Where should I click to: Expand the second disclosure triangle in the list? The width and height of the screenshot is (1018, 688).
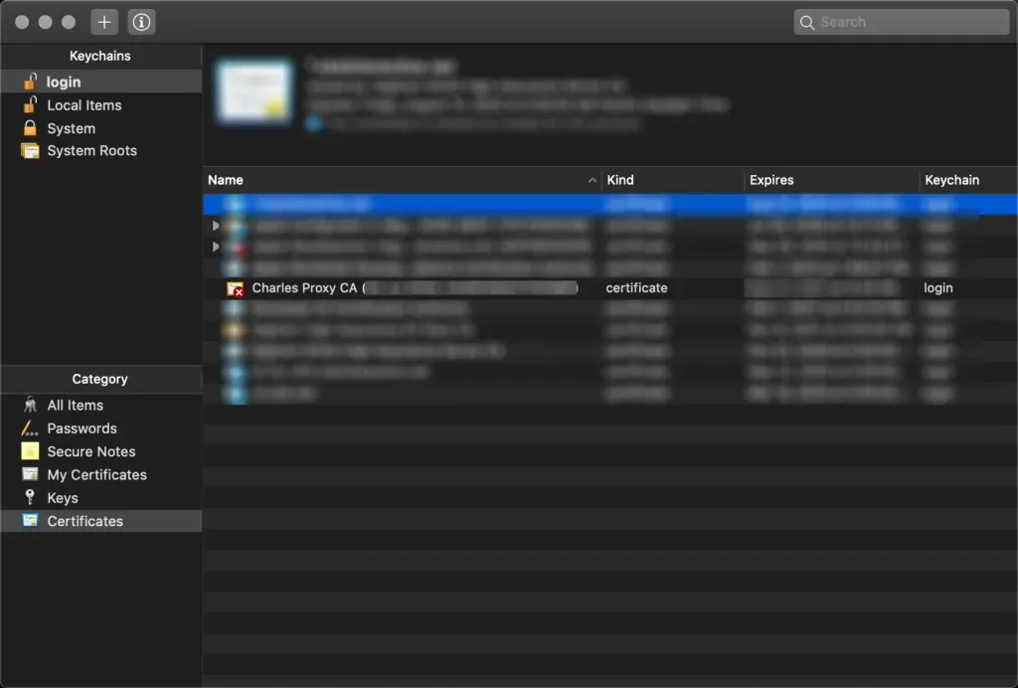coord(216,247)
